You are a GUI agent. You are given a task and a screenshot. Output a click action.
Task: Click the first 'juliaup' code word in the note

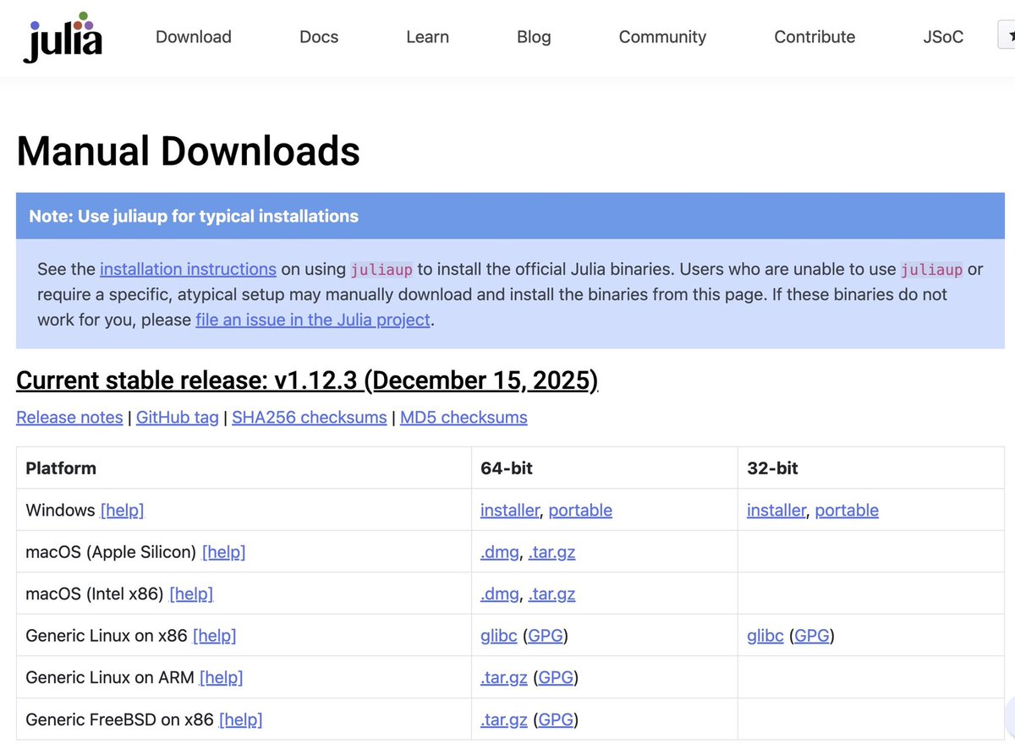pyautogui.click(x=381, y=270)
